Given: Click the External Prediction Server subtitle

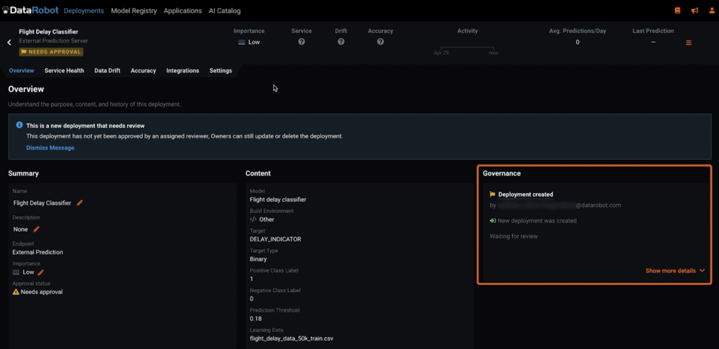Looking at the screenshot, I should (53, 41).
